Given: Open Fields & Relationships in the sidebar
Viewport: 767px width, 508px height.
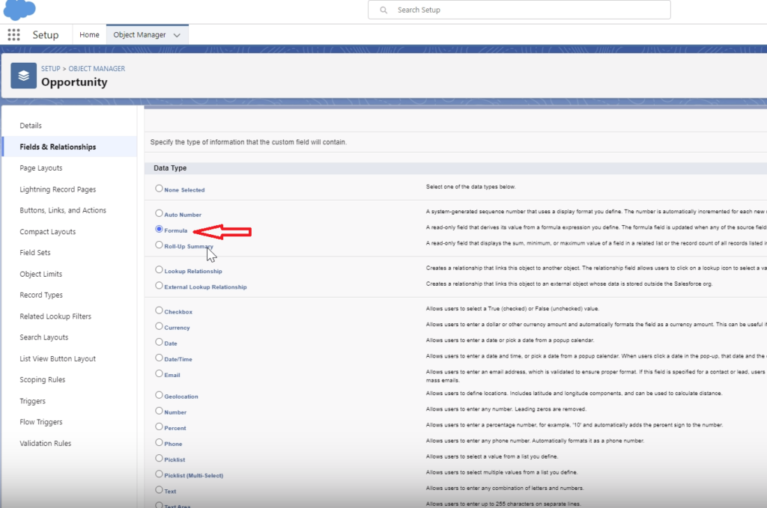Looking at the screenshot, I should click(x=58, y=147).
